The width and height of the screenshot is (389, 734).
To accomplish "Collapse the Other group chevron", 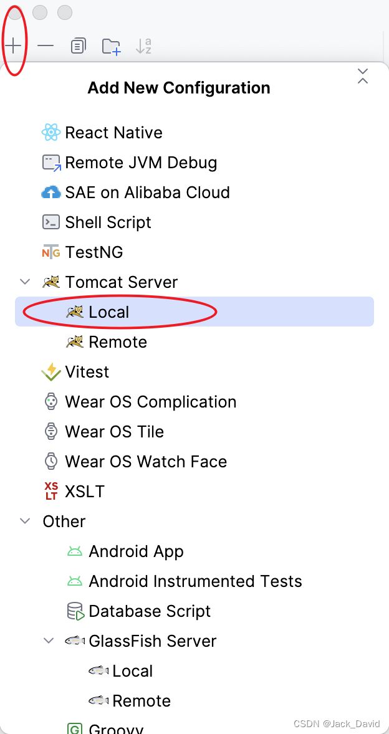I will click(x=25, y=522).
